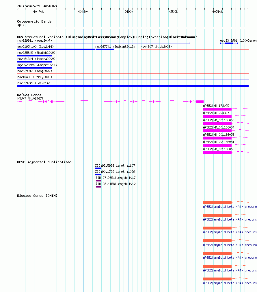The width and height of the screenshot is (257, 292).
Task: Open transcript APBB2|NM_001166052
Action: [x=219, y=149]
